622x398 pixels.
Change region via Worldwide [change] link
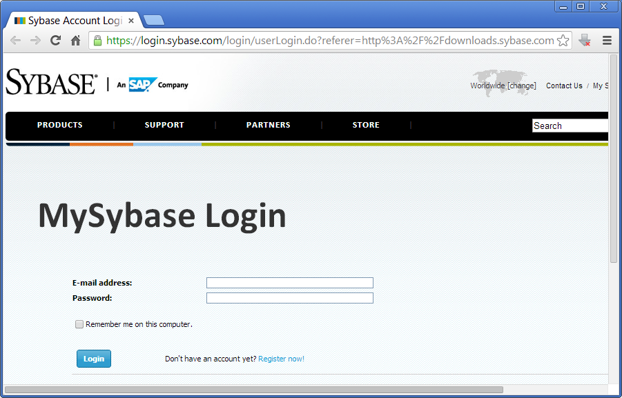[x=503, y=86]
